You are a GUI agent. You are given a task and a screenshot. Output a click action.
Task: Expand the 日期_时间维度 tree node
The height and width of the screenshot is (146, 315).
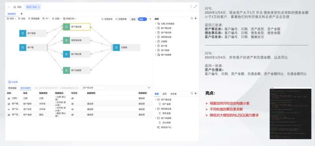(x=156, y=23)
